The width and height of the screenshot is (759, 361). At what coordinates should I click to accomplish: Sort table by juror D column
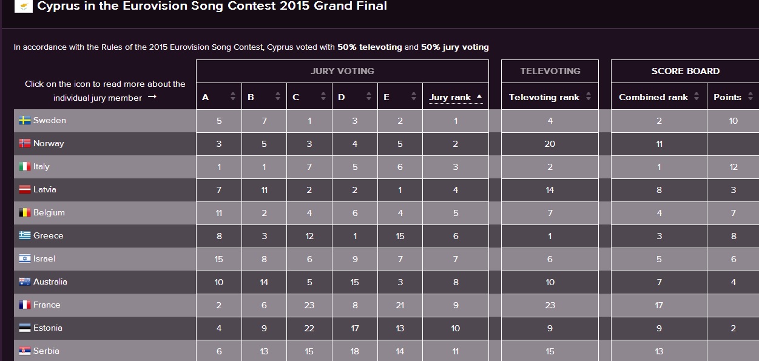pyautogui.click(x=369, y=96)
